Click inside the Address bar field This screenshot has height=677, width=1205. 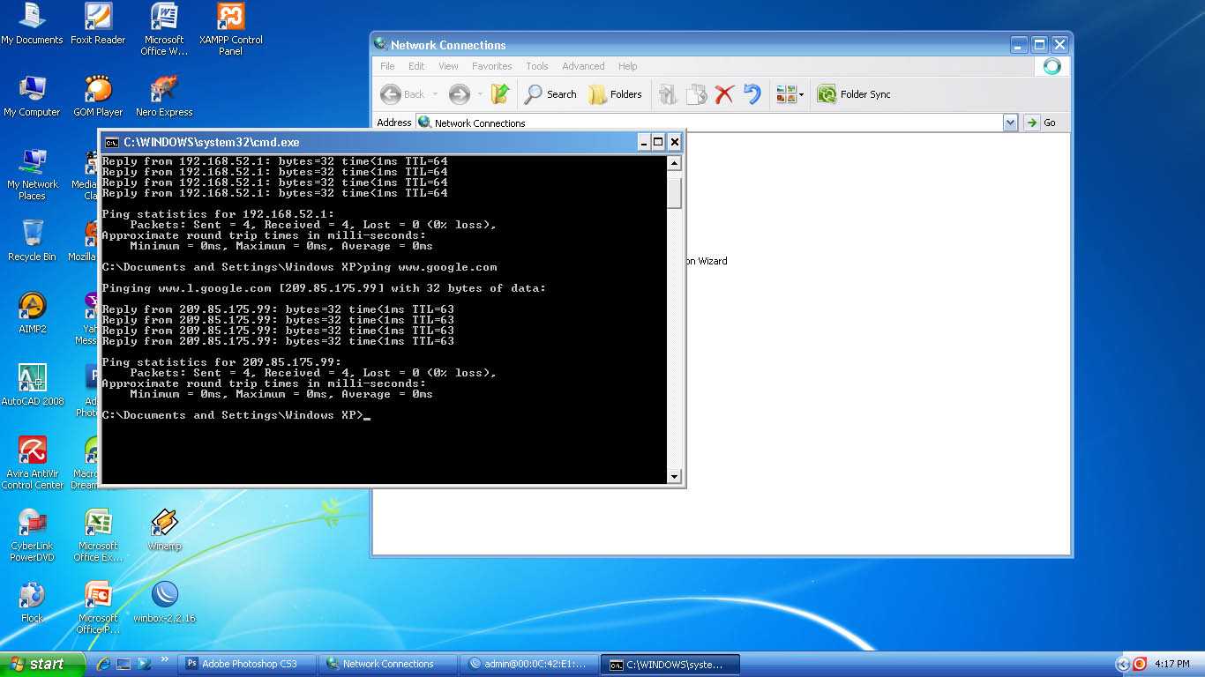click(617, 122)
